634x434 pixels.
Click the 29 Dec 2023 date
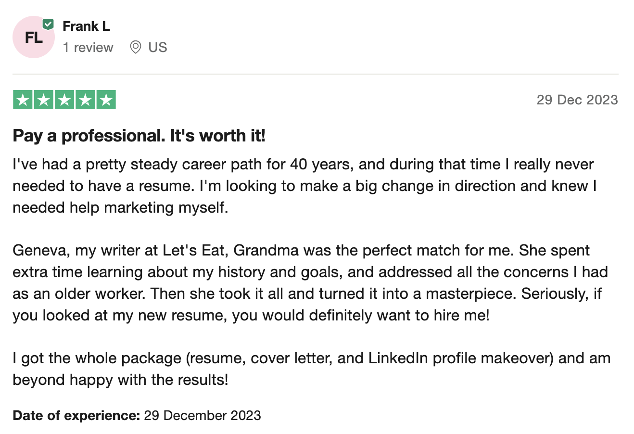[577, 100]
